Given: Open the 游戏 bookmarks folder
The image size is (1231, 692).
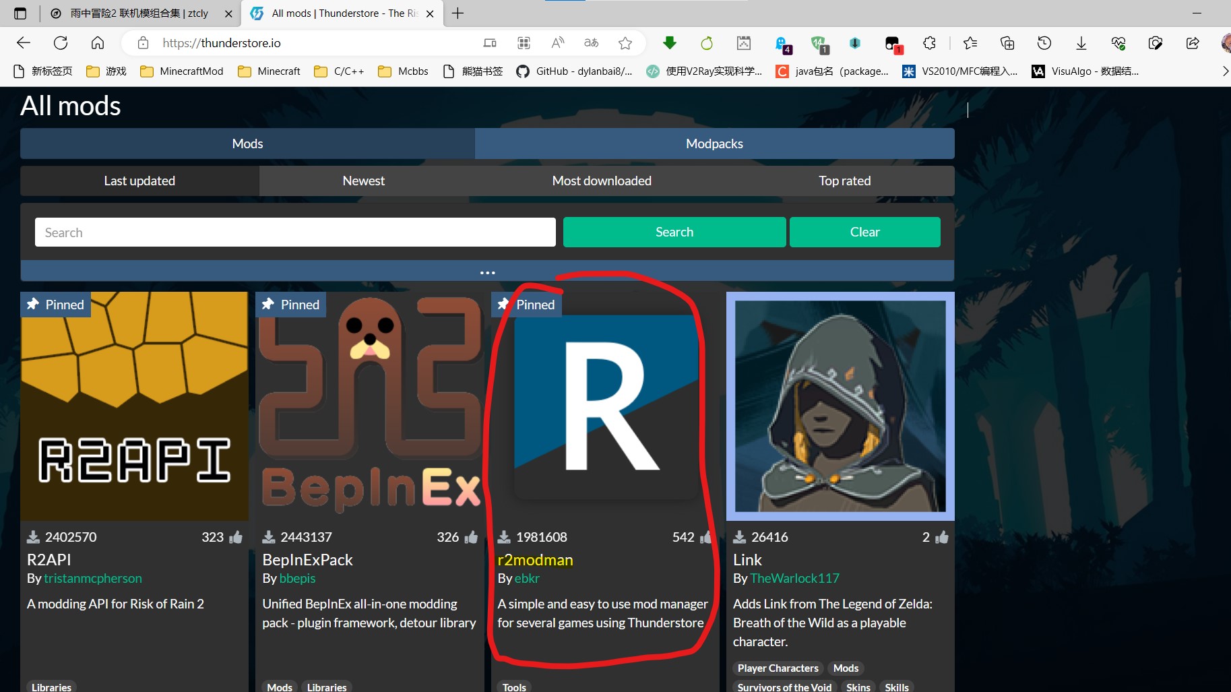Looking at the screenshot, I should (106, 71).
